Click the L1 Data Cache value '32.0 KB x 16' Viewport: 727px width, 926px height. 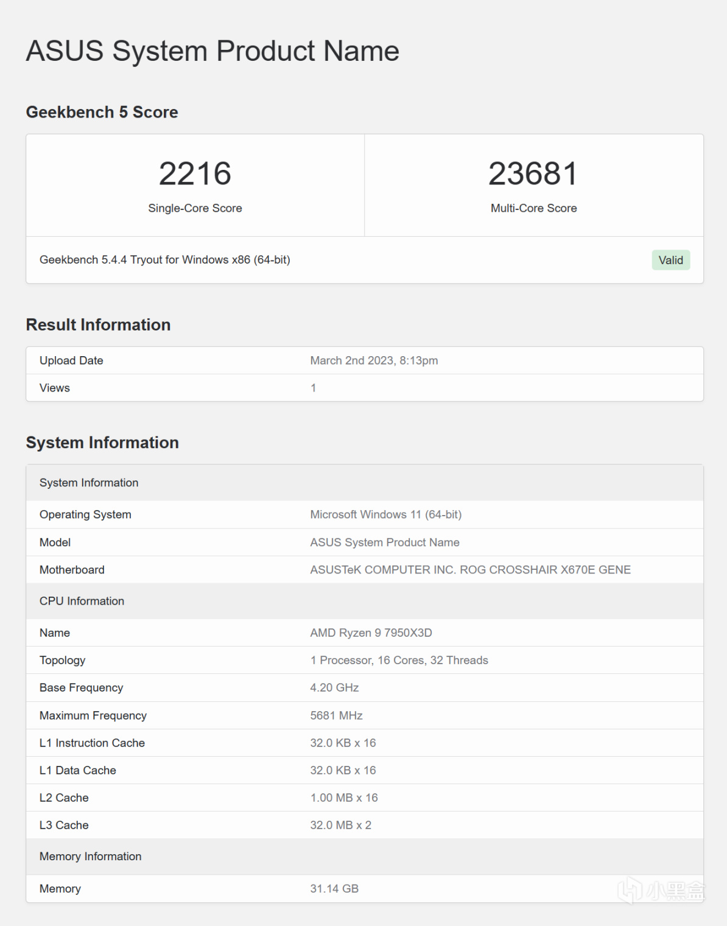(343, 770)
